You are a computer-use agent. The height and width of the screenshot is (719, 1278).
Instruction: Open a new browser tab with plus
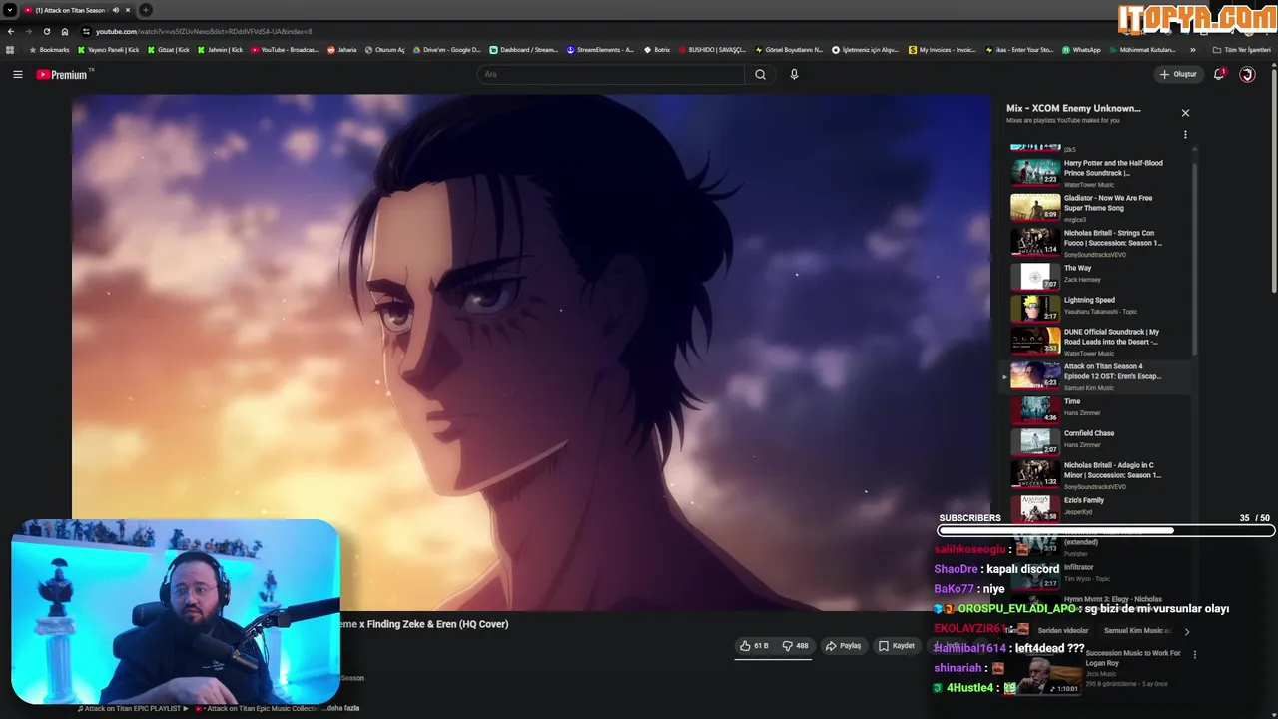146,10
